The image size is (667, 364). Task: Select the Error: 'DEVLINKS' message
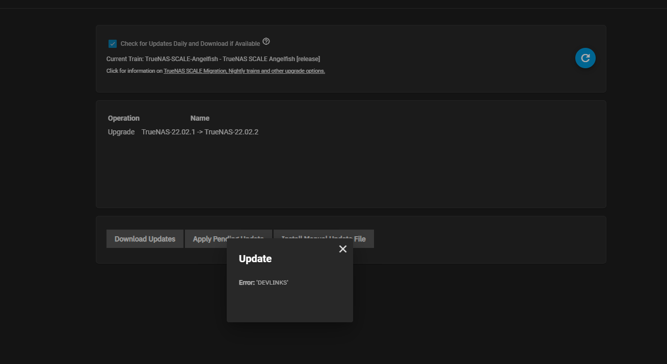pos(263,283)
